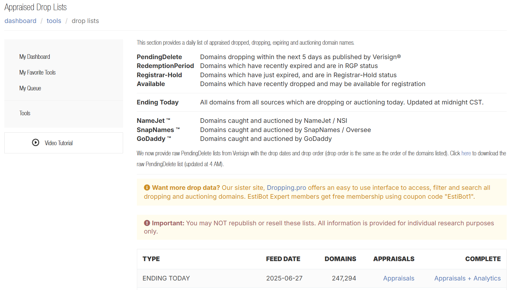Open My Queue from sidebar
This screenshot has width=511, height=290.
(30, 88)
